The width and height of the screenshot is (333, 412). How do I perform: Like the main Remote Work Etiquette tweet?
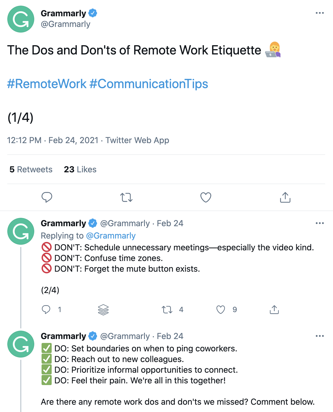206,197
